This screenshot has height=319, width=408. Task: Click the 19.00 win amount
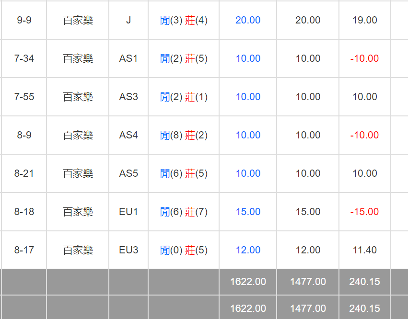(364, 20)
